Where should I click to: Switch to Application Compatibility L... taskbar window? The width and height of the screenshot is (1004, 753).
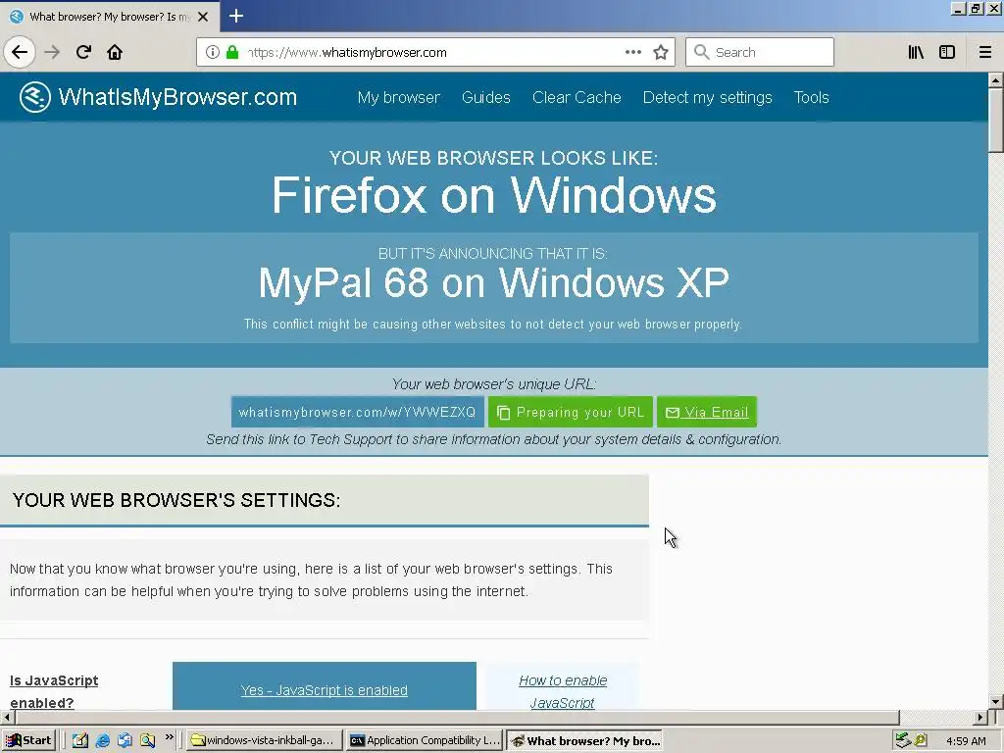425,741
